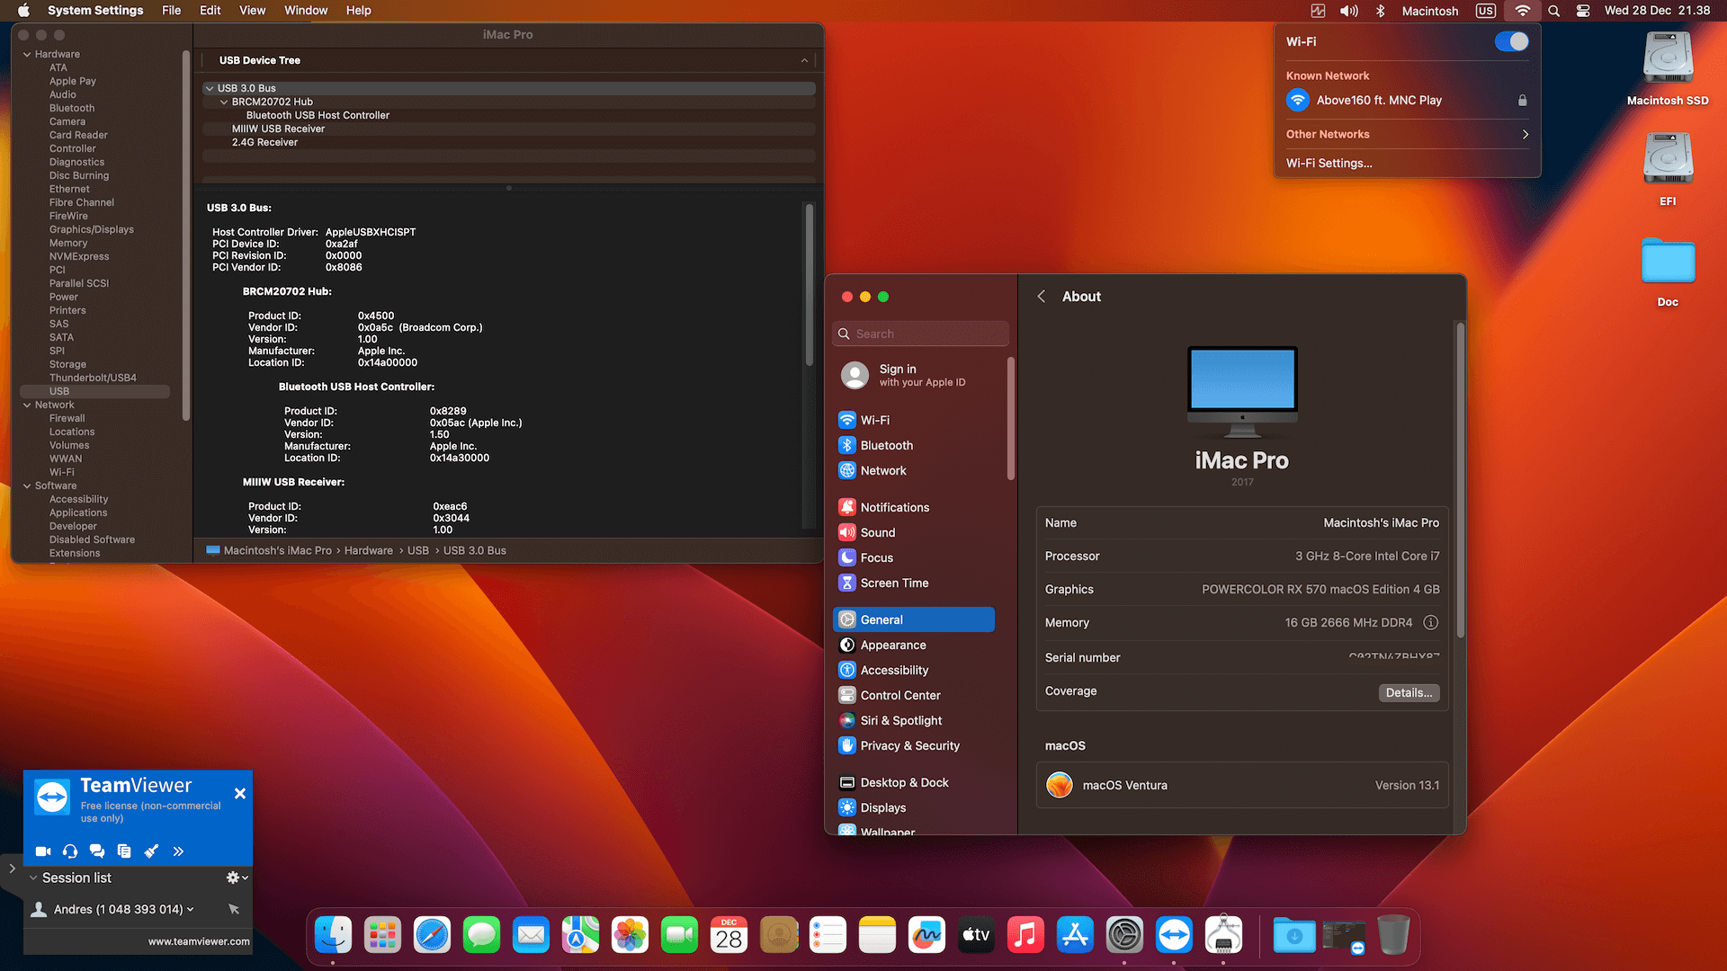1727x971 pixels.
Task: Open Spotlight search in menu bar
Action: [x=1553, y=11]
